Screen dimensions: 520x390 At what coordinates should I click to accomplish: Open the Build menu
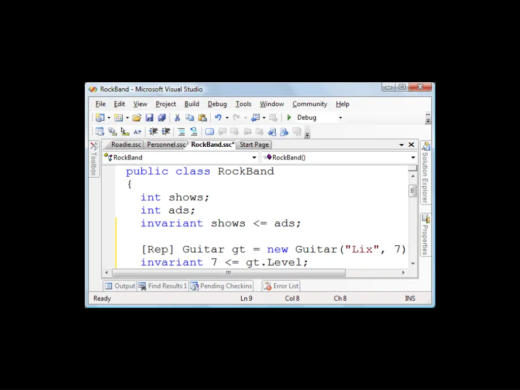[191, 104]
